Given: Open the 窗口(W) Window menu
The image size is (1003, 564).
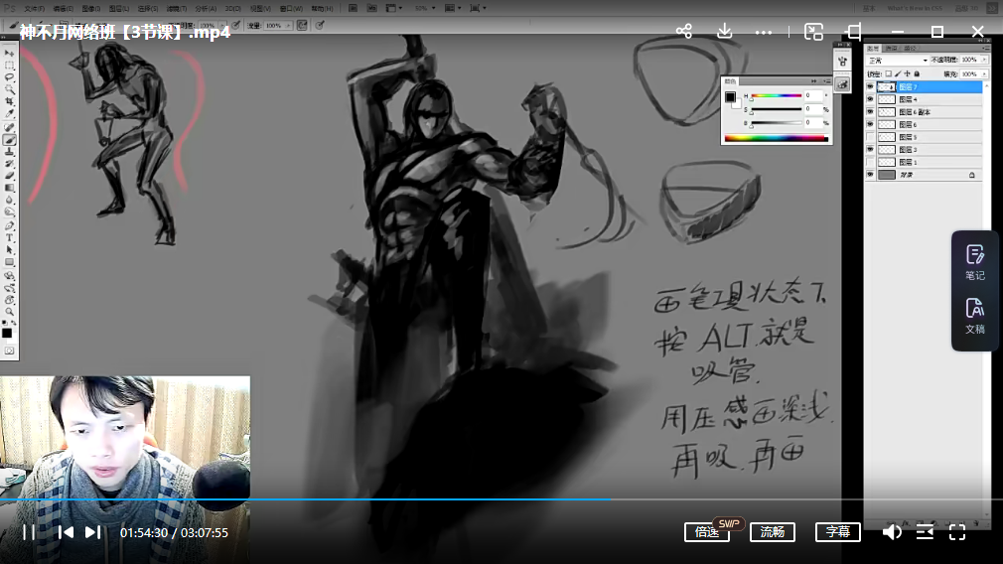Looking at the screenshot, I should coord(291,9).
